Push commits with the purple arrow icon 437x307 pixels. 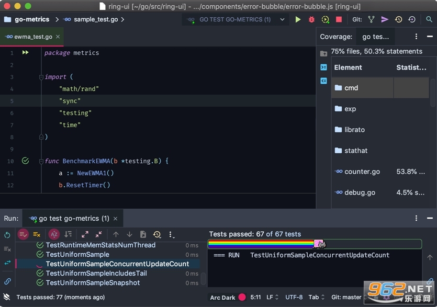[x=385, y=19]
